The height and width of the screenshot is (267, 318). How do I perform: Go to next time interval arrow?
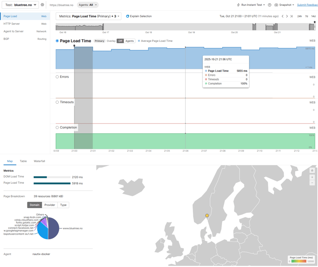(287, 16)
